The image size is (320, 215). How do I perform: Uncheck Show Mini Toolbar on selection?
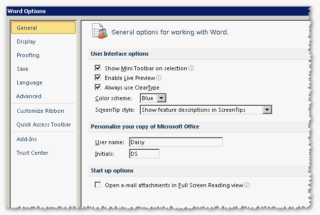point(98,68)
